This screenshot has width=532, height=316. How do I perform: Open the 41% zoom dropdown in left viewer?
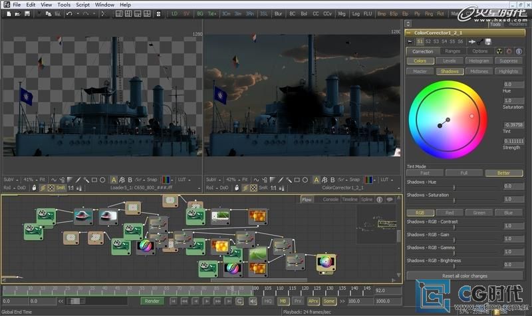pyautogui.click(x=30, y=180)
